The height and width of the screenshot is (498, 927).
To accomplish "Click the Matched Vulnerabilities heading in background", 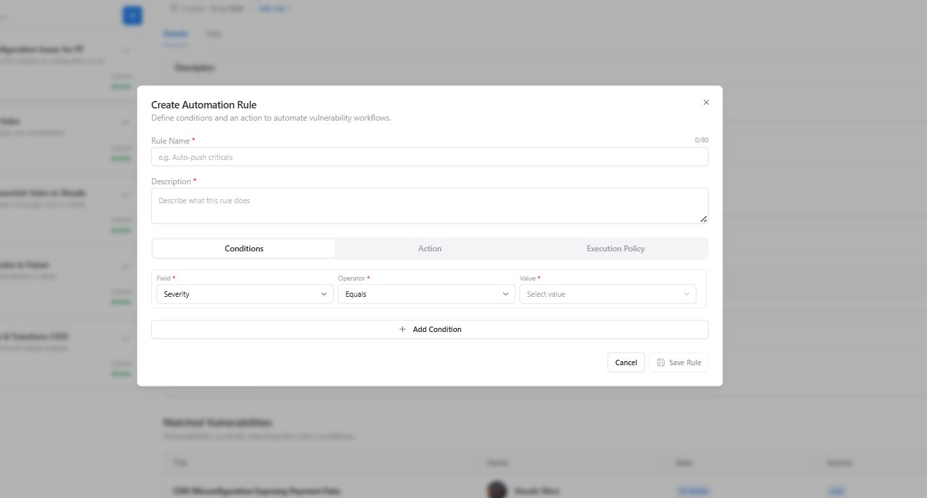I will point(218,423).
